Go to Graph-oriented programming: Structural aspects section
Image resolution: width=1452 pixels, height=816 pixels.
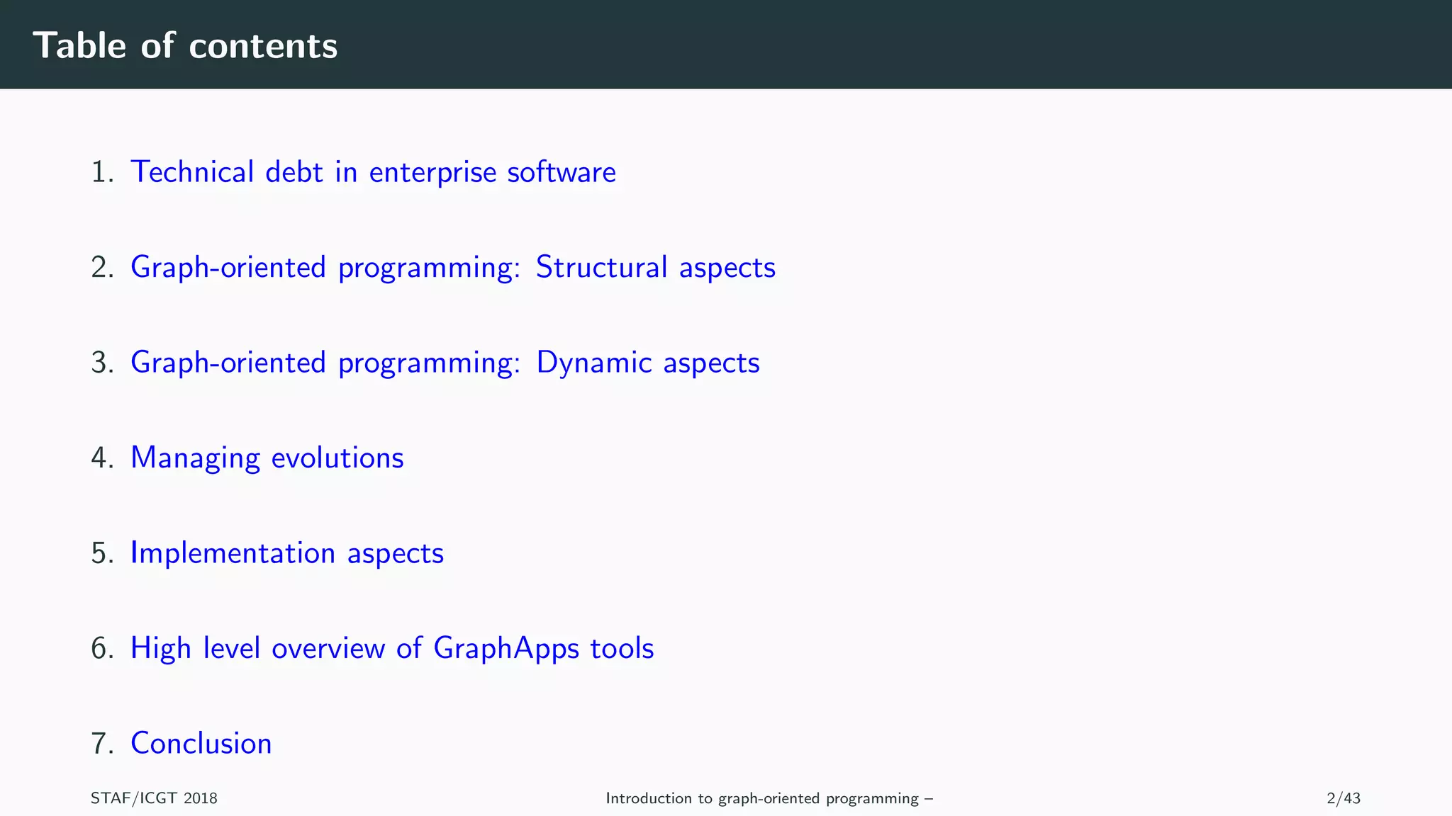tap(453, 268)
